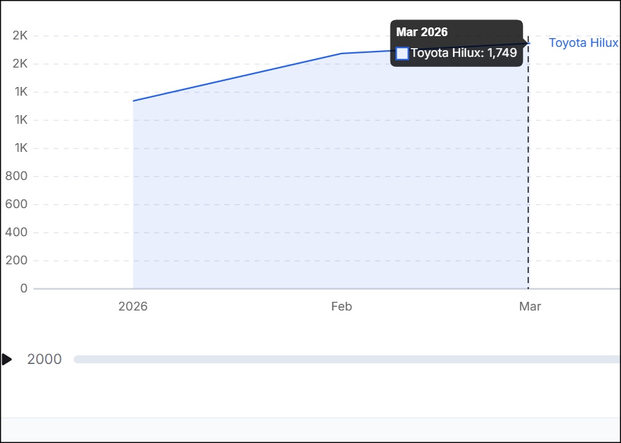Click the blue-bordered swatch in the tooltip
The image size is (621, 443).
click(403, 54)
